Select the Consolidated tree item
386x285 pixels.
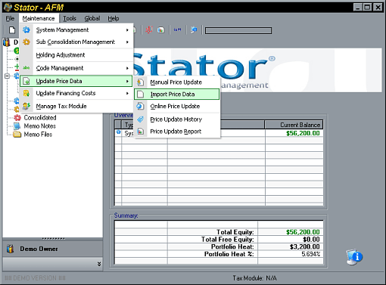tap(40, 118)
